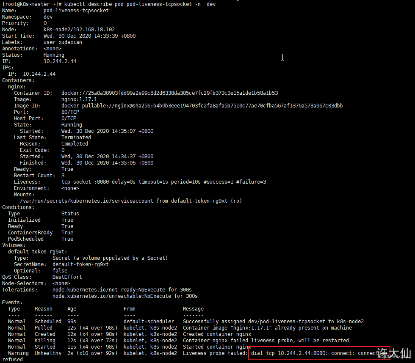Screen dimensions: 415x363
Task: Click the serviceaccount mount path line
Action: click(131, 201)
